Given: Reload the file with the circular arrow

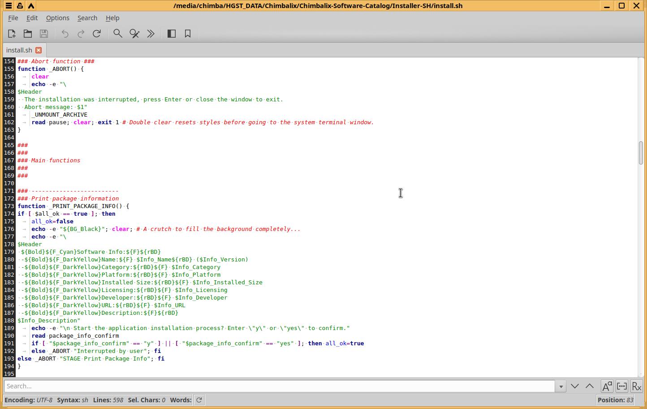Looking at the screenshot, I should (97, 34).
